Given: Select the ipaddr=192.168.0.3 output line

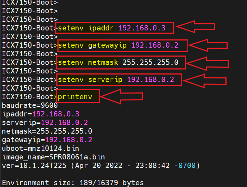Looking at the screenshot, I should coord(41,114).
